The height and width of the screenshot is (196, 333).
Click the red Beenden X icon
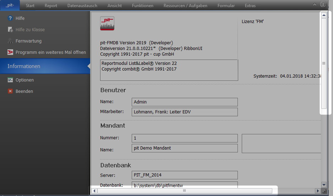pos(10,91)
